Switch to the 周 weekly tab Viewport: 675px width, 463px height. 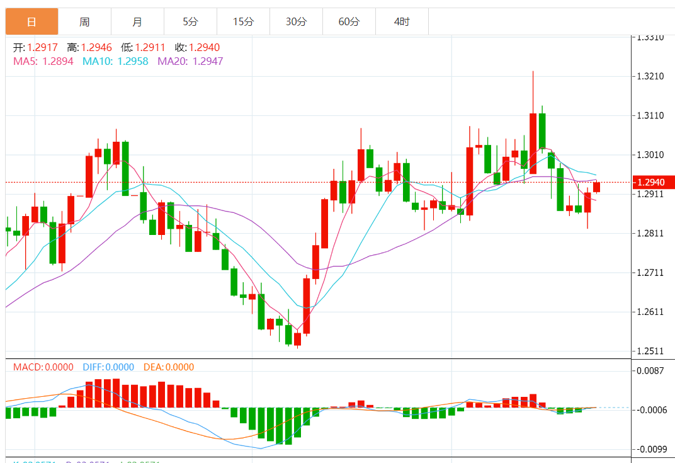85,21
